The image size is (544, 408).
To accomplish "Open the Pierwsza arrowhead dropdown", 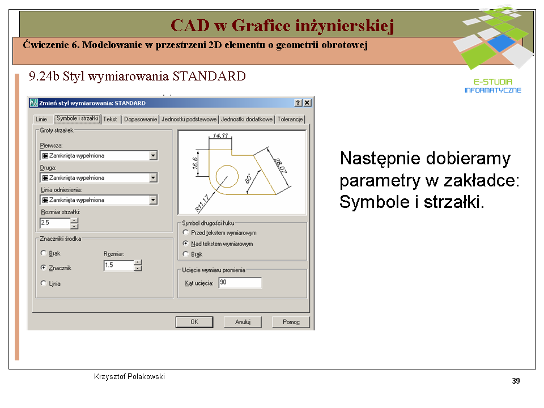I will tap(153, 155).
